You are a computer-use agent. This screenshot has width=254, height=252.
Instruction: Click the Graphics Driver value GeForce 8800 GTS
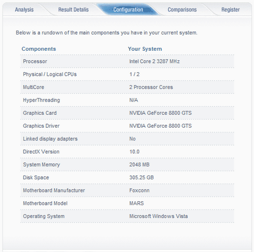pyautogui.click(x=160, y=126)
